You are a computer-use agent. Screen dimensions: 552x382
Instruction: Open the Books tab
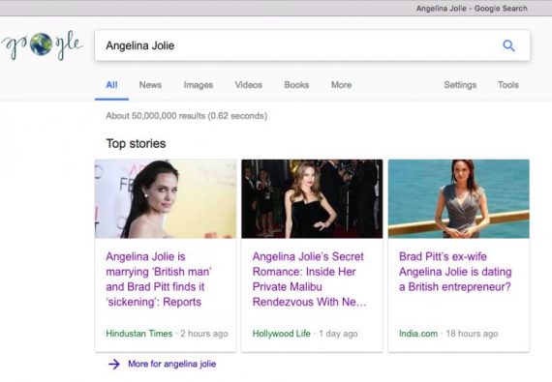pyautogui.click(x=296, y=85)
